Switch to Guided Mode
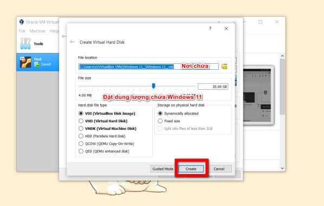Screen dimensions: 324x206 point(163,169)
